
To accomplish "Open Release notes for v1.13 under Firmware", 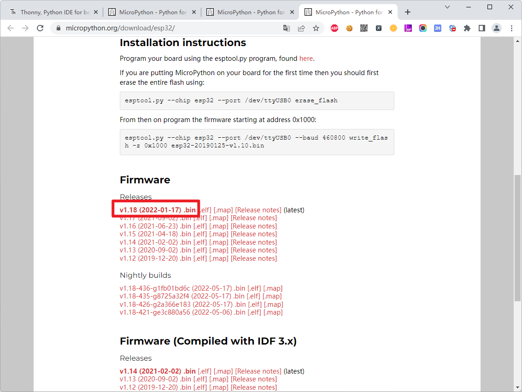I will [x=254, y=250].
